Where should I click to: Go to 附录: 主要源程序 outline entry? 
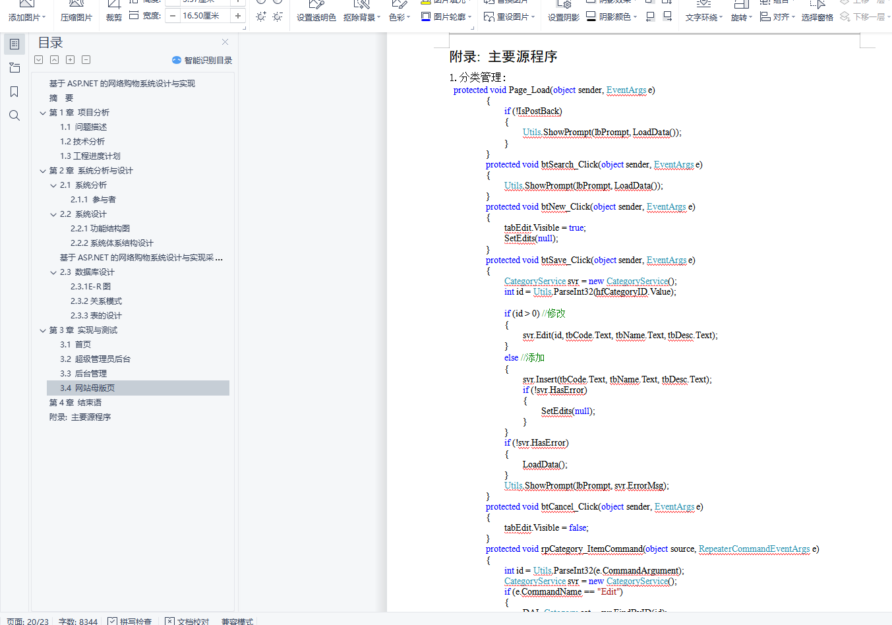80,417
